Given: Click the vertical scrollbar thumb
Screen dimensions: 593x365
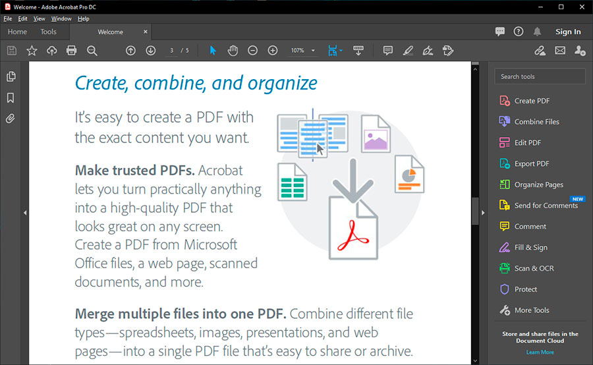Looking at the screenshot, I should click(x=475, y=211).
